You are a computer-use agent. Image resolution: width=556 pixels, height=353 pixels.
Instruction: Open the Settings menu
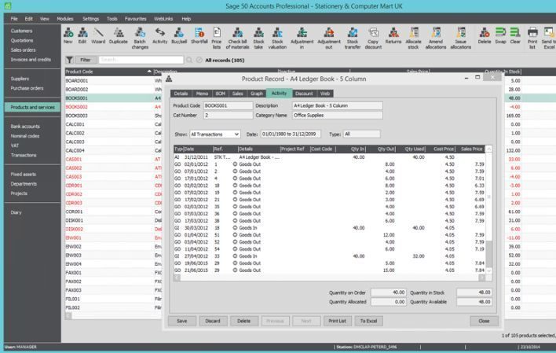(x=91, y=18)
